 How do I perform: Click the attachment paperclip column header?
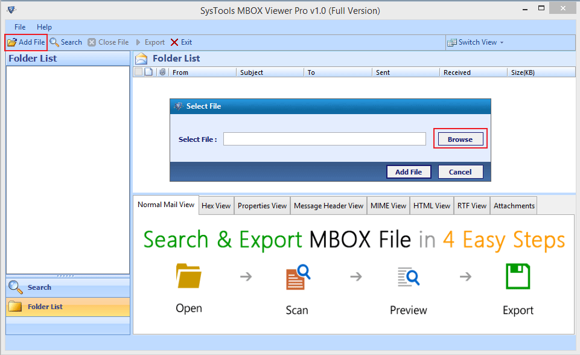(162, 72)
